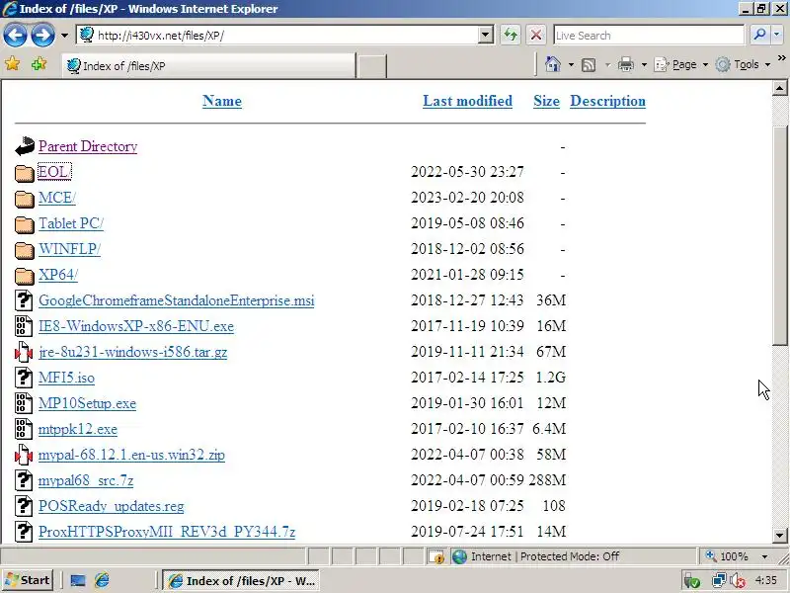Image resolution: width=790 pixels, height=593 pixels.
Task: Expand the Home button dropdown arrow
Action: click(571, 64)
